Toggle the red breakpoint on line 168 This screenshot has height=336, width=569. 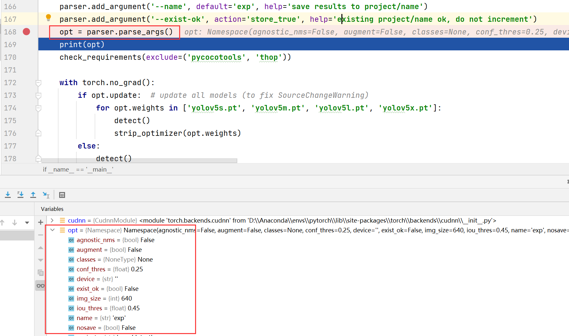tap(26, 32)
